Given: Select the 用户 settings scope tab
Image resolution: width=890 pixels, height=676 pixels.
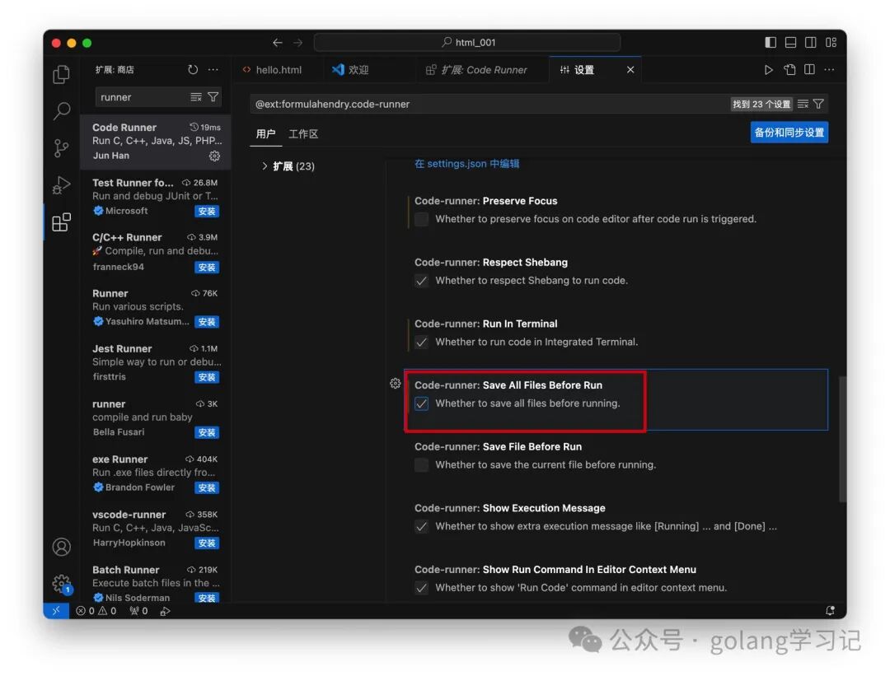Looking at the screenshot, I should coord(265,134).
